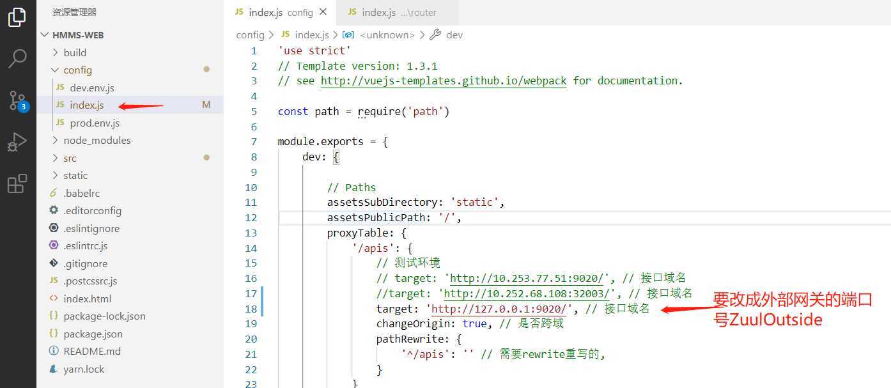Click assetsSubDirectory on line 11
Screen dimensions: 891x388
(382, 203)
